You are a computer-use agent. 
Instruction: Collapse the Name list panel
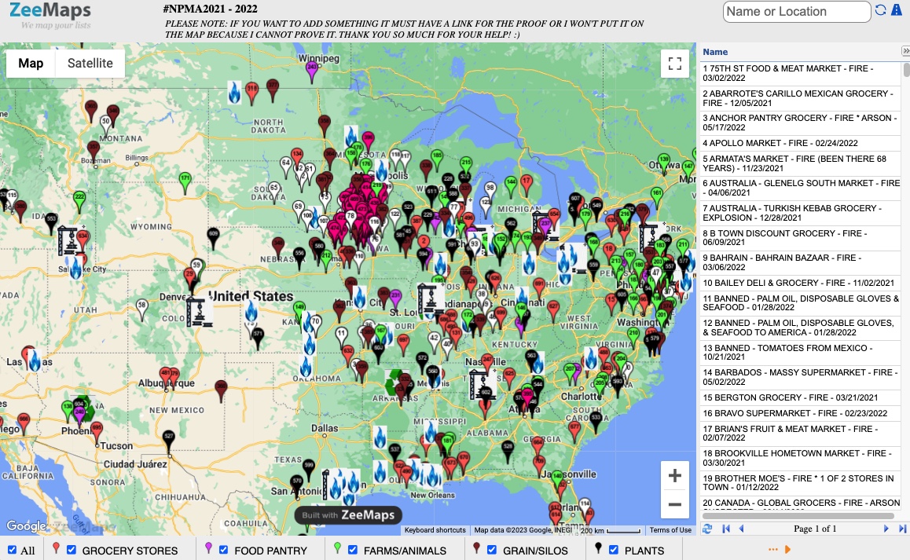tap(905, 51)
